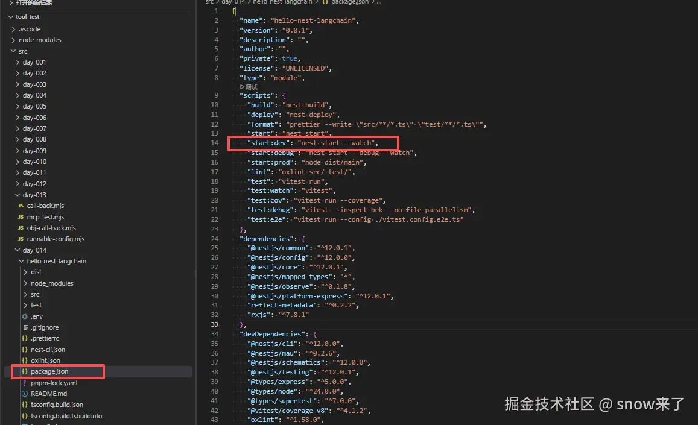Click line number 24 in the gutter
The height and width of the screenshot is (425, 698).
tap(215, 239)
